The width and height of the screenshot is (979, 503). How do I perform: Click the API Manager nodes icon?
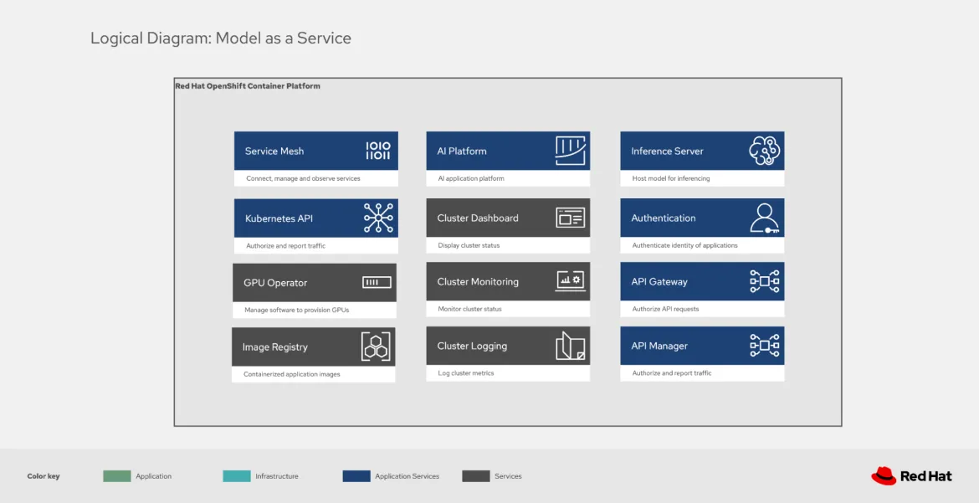point(764,346)
